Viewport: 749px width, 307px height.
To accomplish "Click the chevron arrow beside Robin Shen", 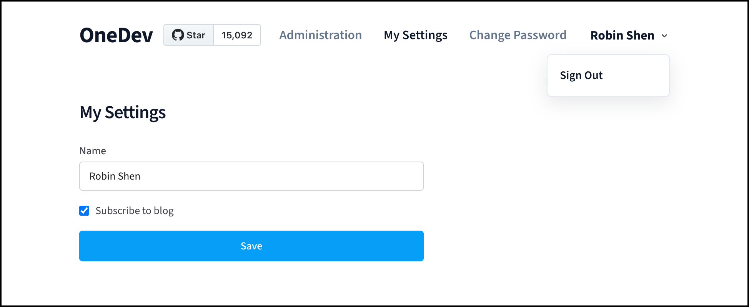I will (664, 36).
